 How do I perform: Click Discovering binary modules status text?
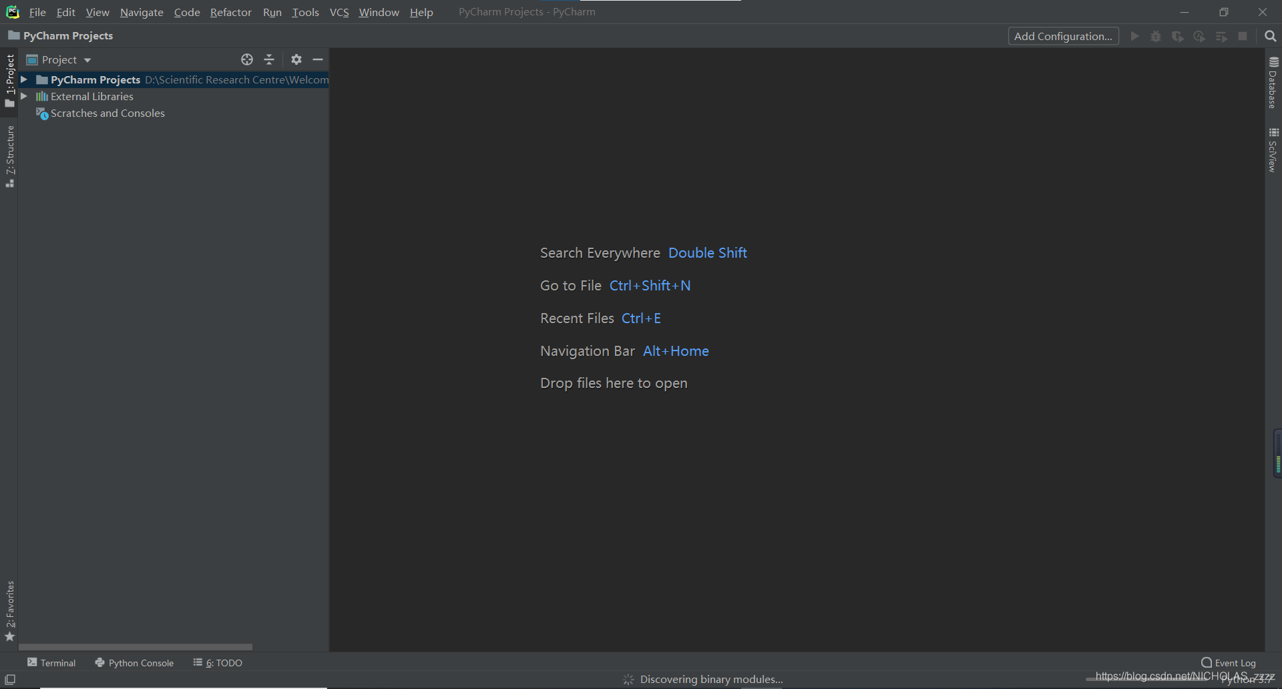(x=711, y=680)
